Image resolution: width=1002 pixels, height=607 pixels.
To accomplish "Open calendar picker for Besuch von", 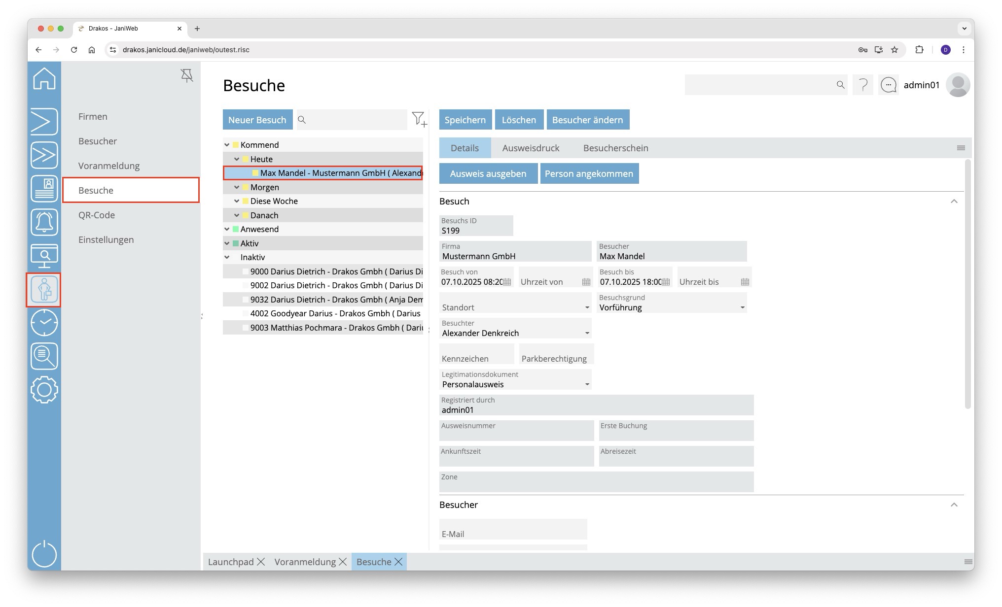I will point(507,282).
